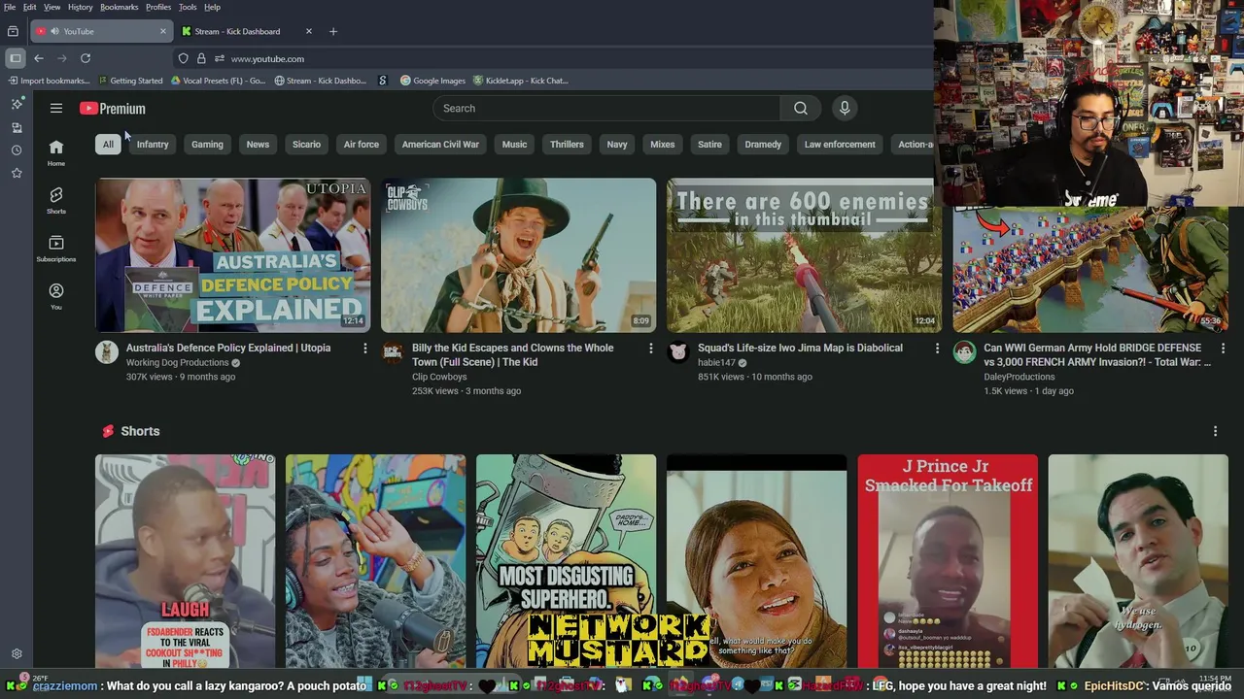Open Clip Cowboys channel avatar
The width and height of the screenshot is (1244, 699).
pos(393,351)
